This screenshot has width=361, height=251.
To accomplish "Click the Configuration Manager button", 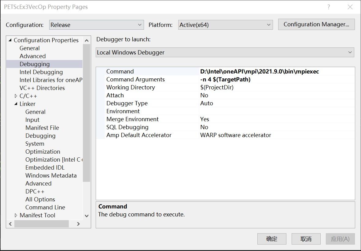I will [x=316, y=24].
